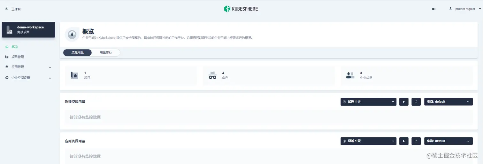
Task: Toggle the theme switch icon in header
Action: click(434, 9)
